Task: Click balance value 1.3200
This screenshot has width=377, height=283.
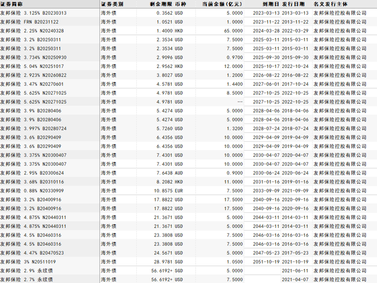Action: coord(234,129)
